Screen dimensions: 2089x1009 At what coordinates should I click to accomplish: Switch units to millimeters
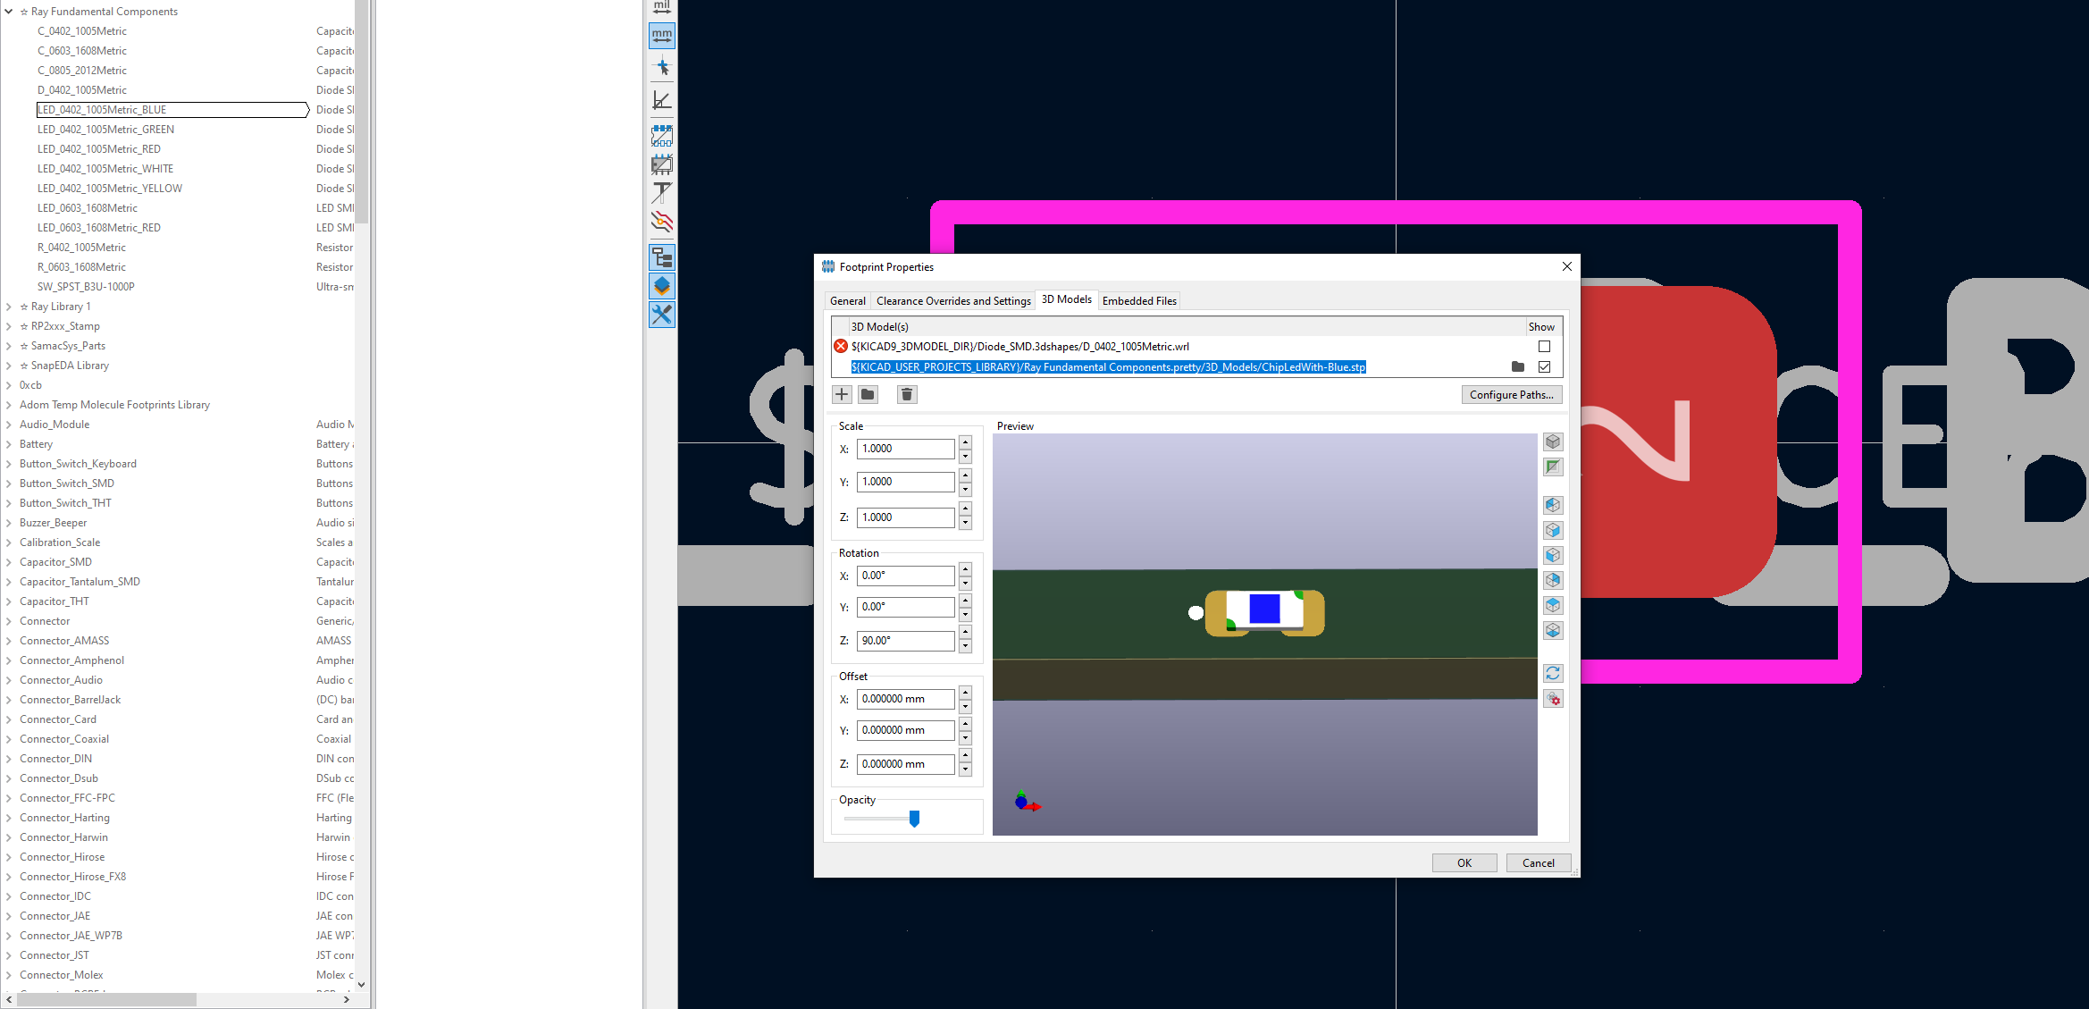661,36
